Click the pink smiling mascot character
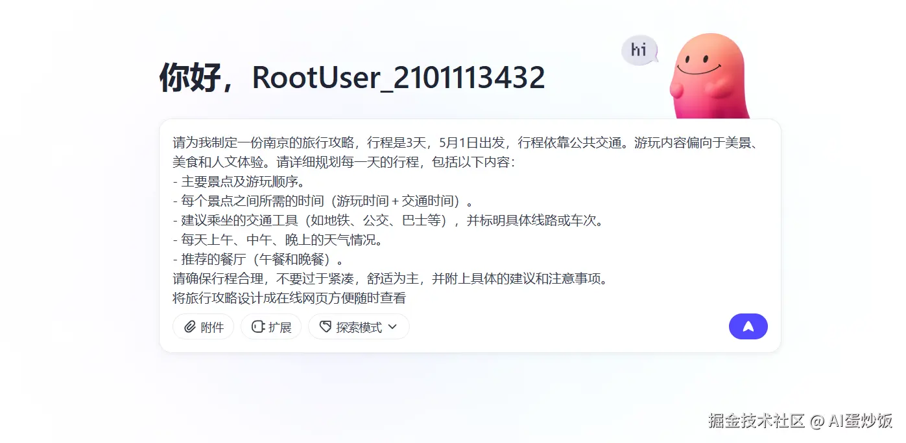 709,76
